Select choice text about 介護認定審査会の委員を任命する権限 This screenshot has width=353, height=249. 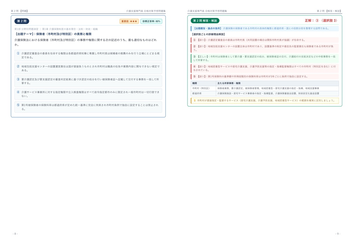click(90, 55)
